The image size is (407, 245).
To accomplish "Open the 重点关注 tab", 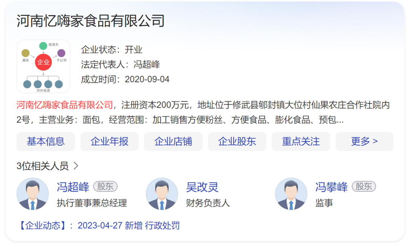I will [x=301, y=142].
